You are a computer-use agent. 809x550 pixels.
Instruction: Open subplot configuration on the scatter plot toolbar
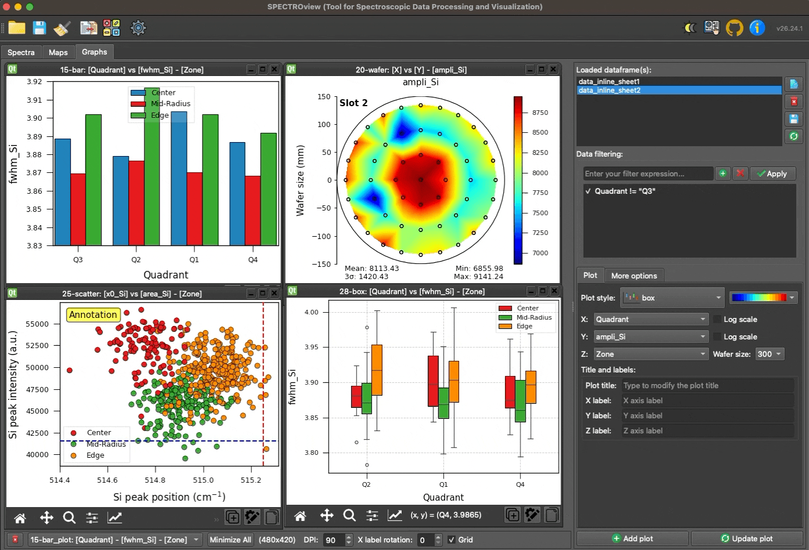[92, 518]
